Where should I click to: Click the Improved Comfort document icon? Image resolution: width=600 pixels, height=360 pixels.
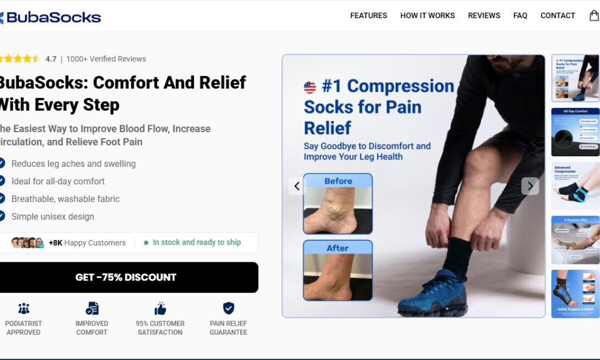pyautogui.click(x=92, y=308)
